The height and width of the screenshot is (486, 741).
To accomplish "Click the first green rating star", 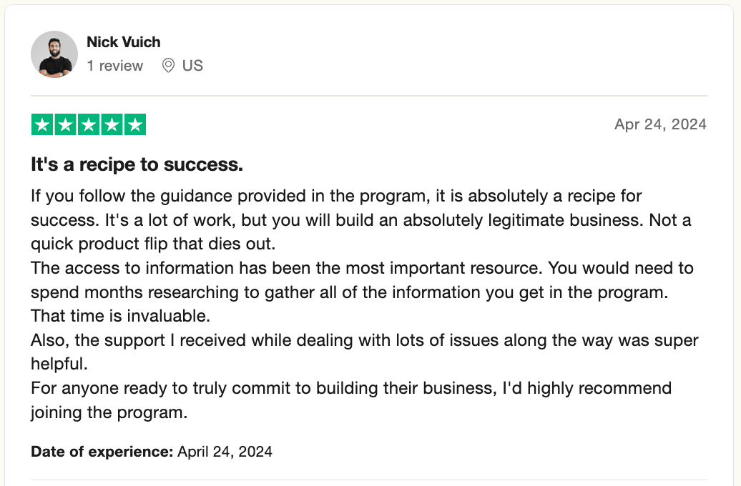I will pos(43,125).
